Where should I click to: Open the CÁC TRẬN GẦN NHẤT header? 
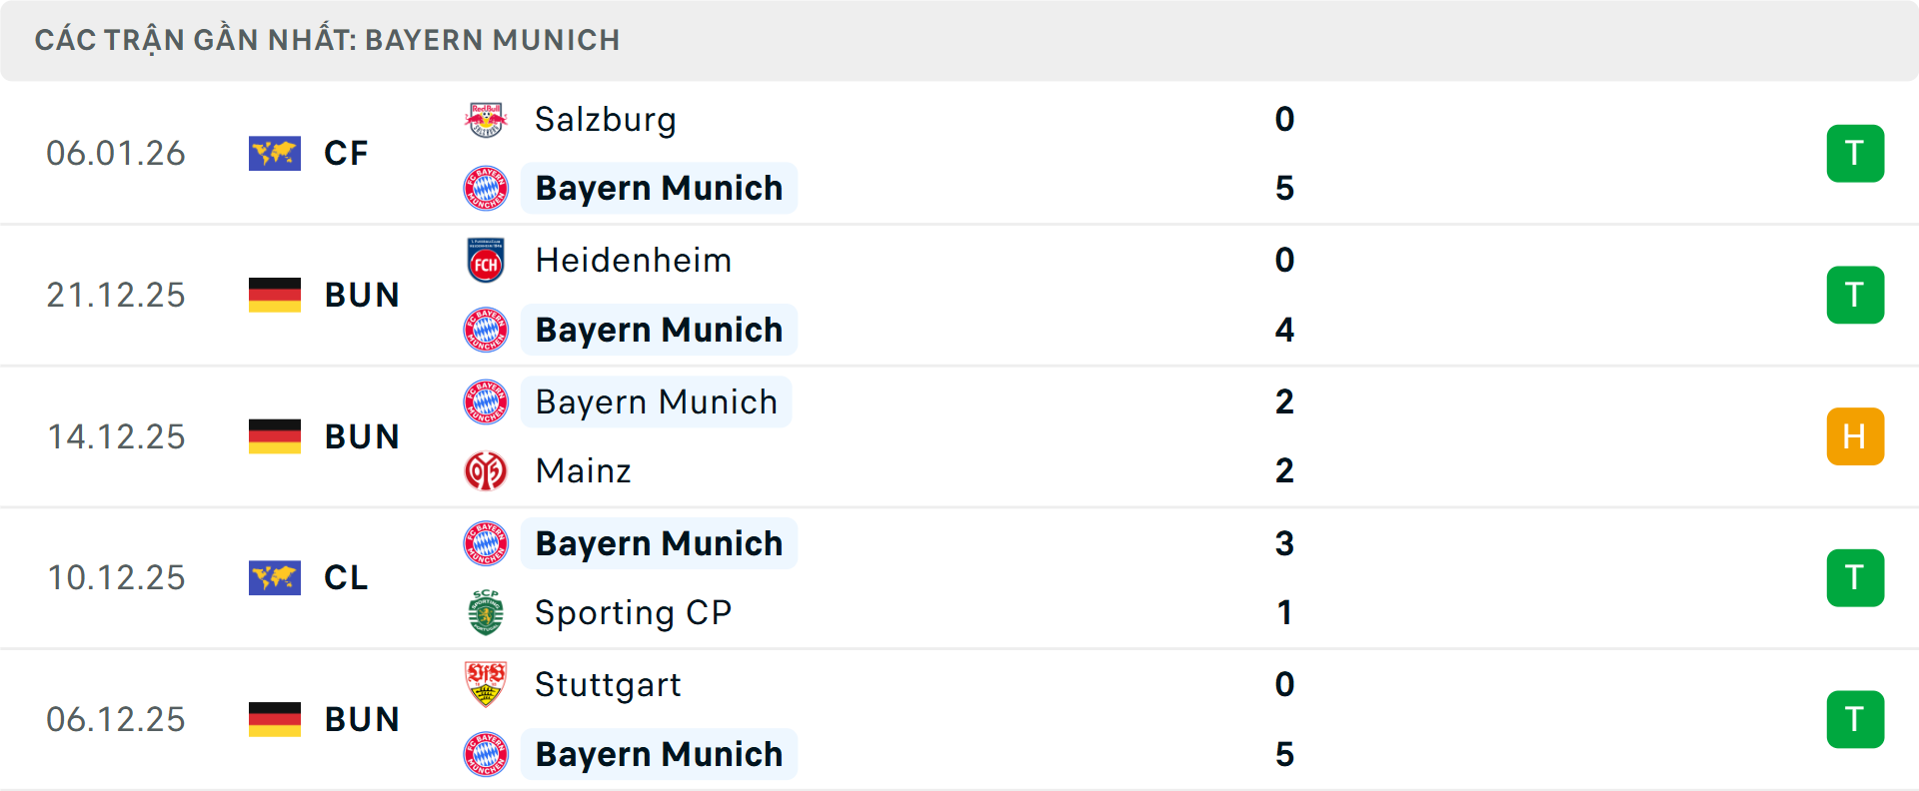click(328, 40)
